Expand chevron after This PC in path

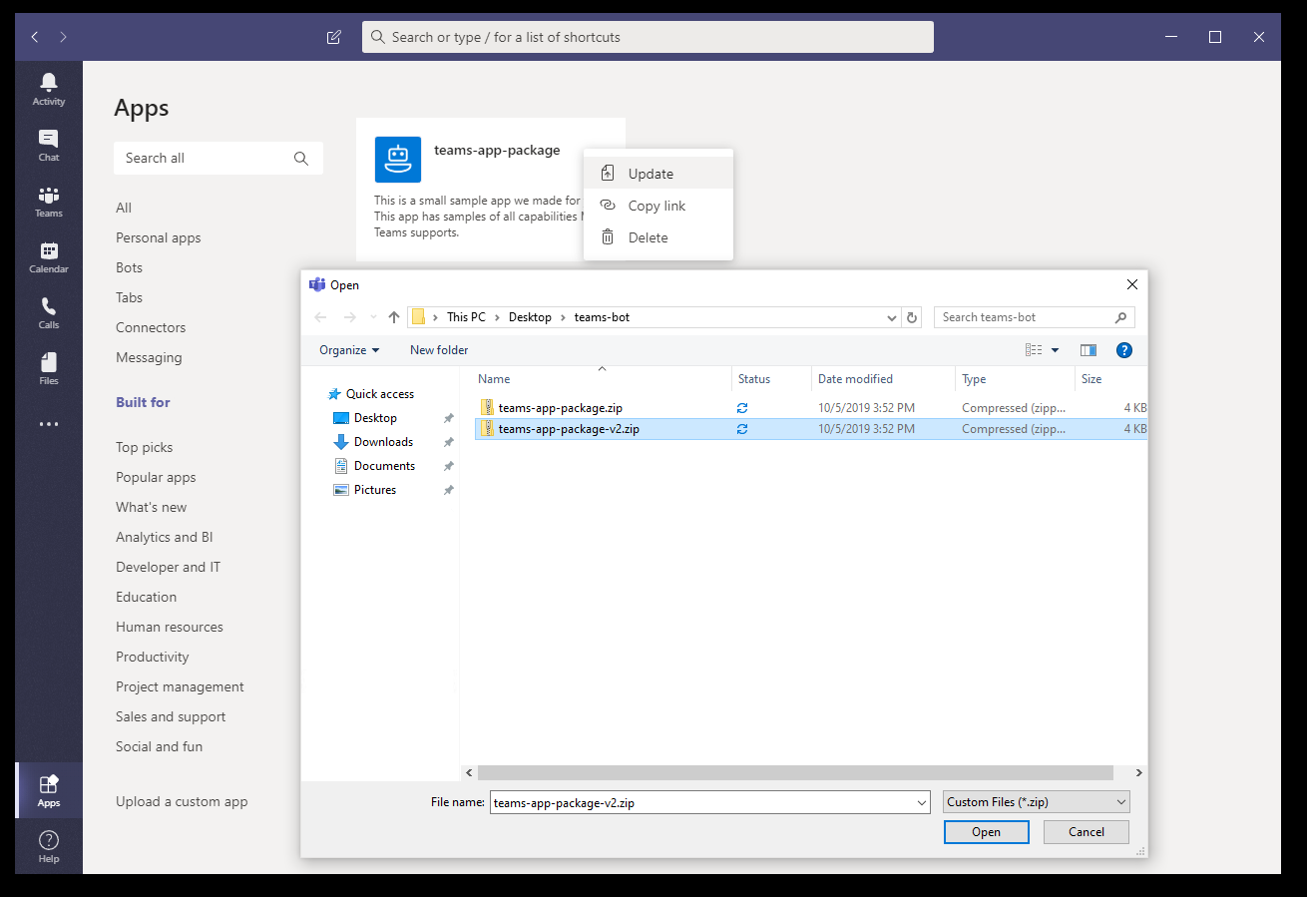(498, 317)
